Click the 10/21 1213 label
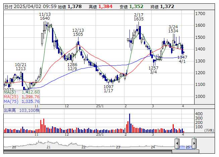Viewport: 219px width, 157px height. point(21,66)
